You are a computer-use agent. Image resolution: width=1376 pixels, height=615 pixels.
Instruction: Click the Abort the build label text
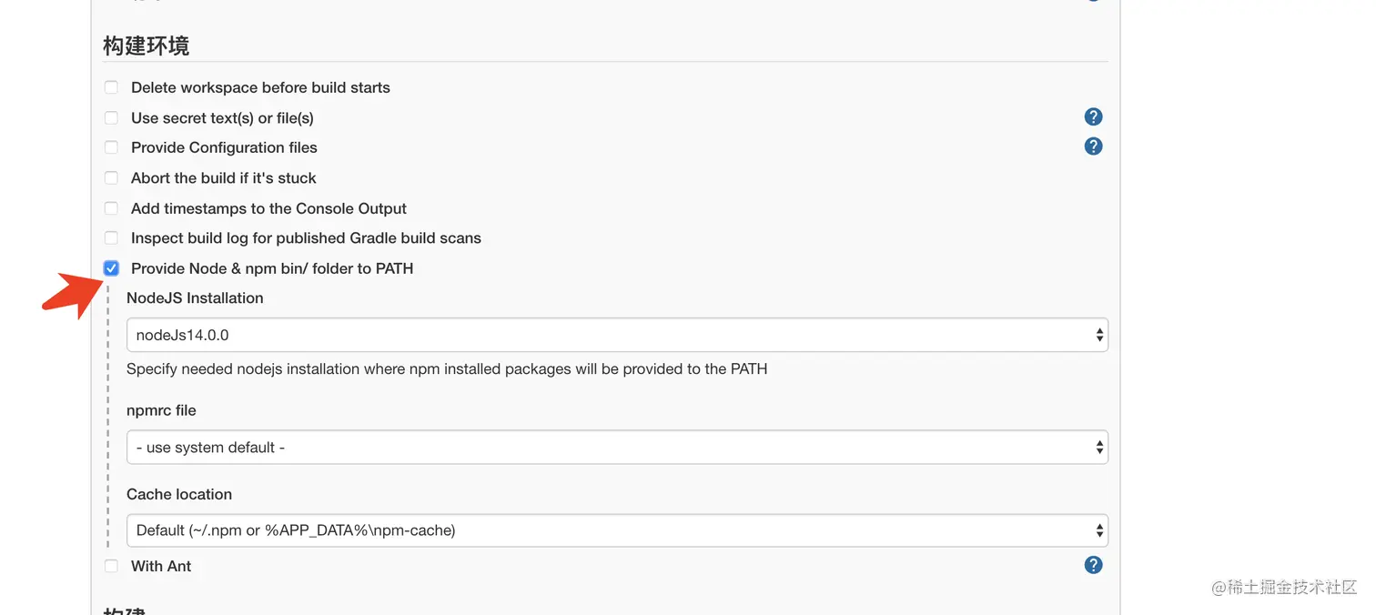pyautogui.click(x=223, y=178)
